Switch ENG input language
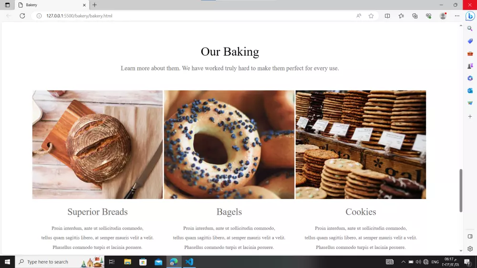Viewport: 477px width, 268px height. pyautogui.click(x=435, y=262)
